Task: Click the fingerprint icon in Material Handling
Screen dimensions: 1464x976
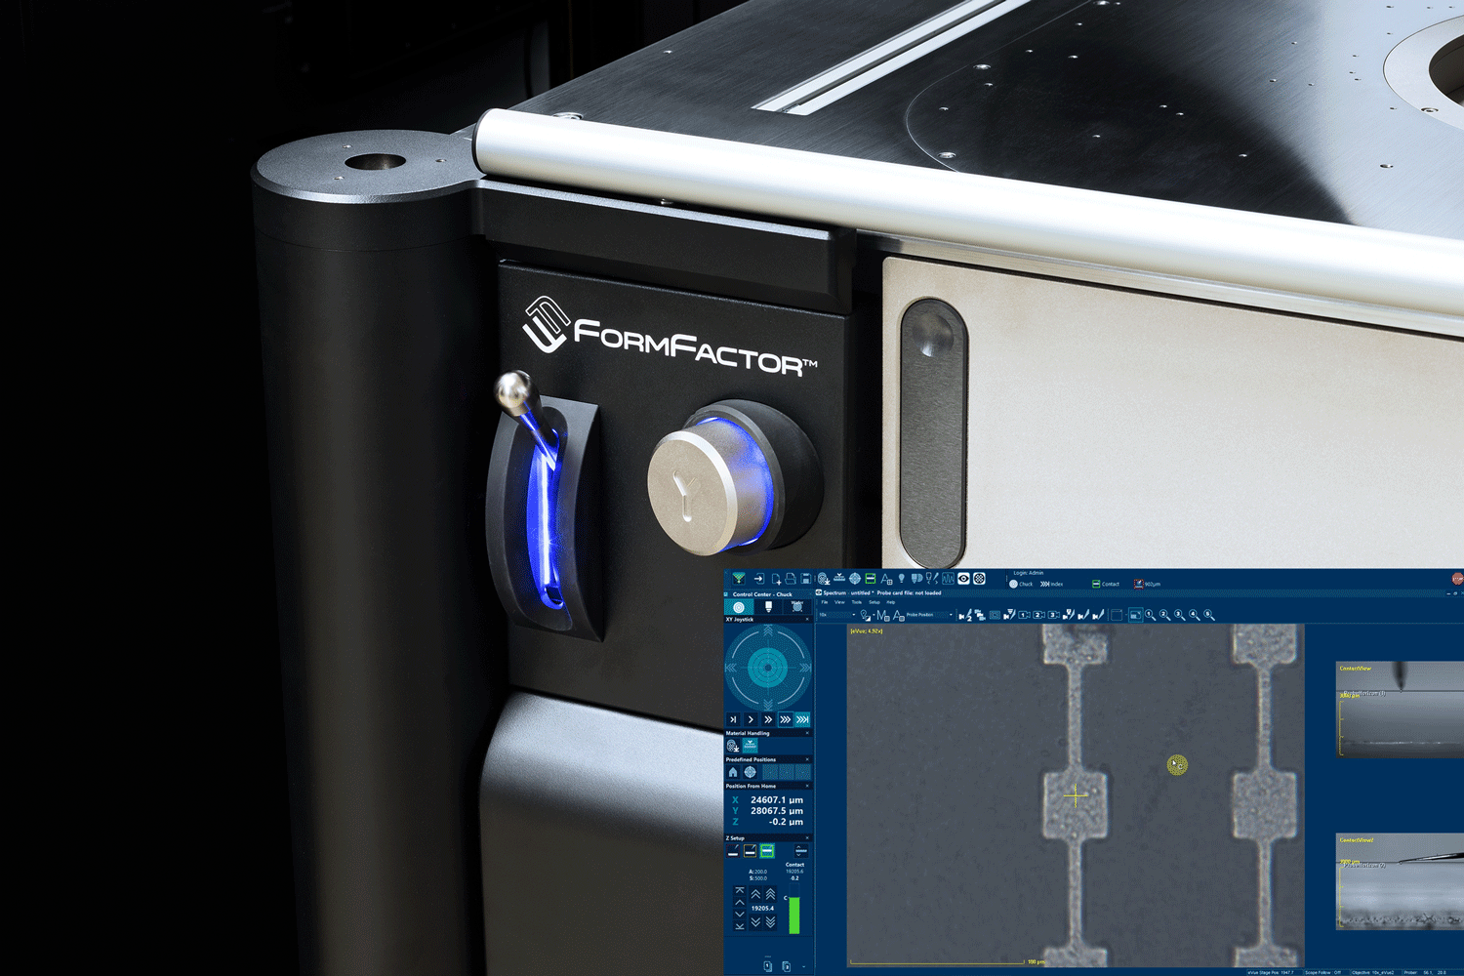Action: pyautogui.click(x=733, y=746)
